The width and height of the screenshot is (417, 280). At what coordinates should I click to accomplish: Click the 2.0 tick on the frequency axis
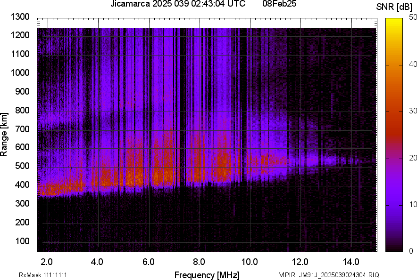point(47,261)
